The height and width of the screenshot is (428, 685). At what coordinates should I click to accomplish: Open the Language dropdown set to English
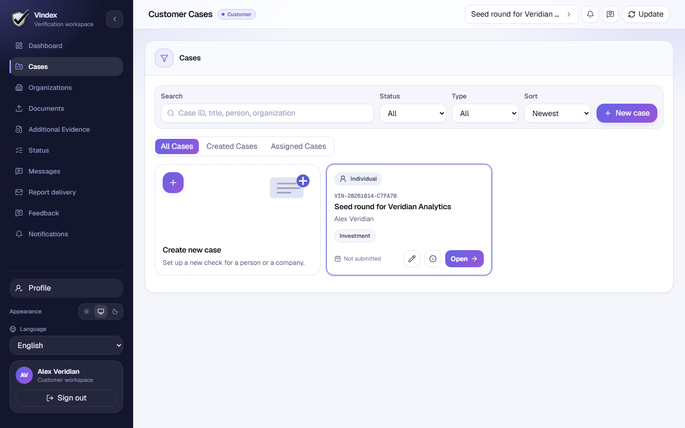66,345
